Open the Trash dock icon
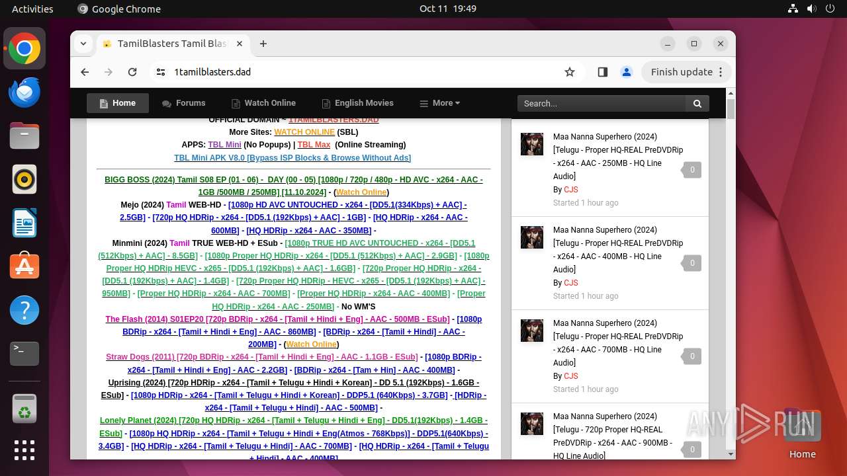The height and width of the screenshot is (476, 847). point(24,409)
